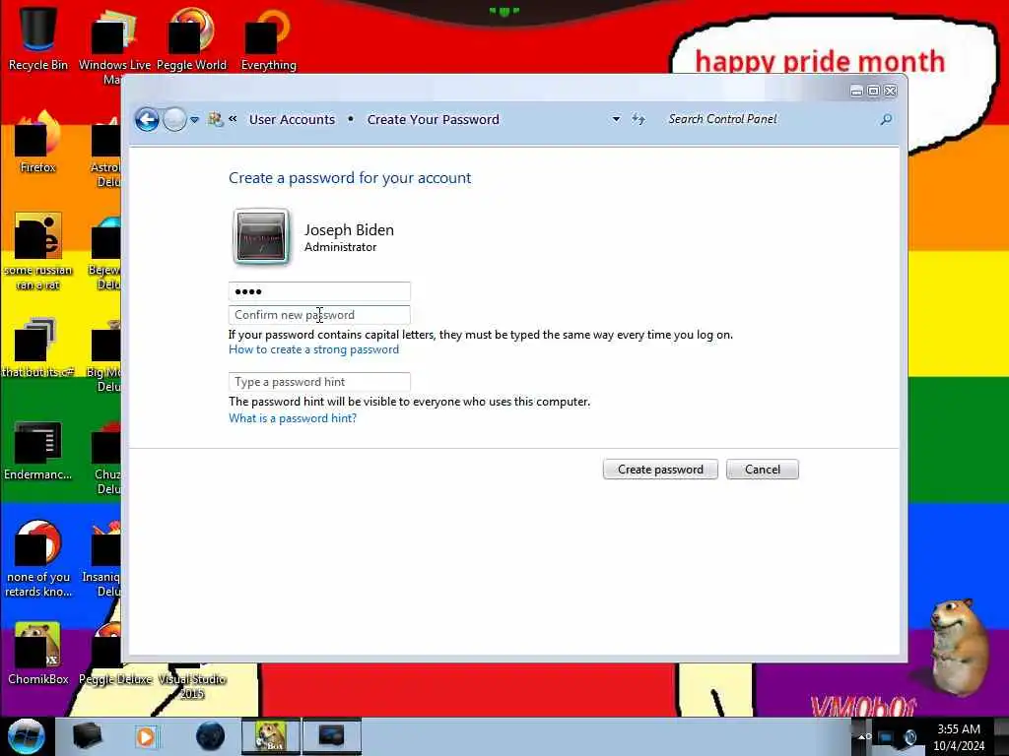Click the Type a password hint field

pyautogui.click(x=319, y=382)
